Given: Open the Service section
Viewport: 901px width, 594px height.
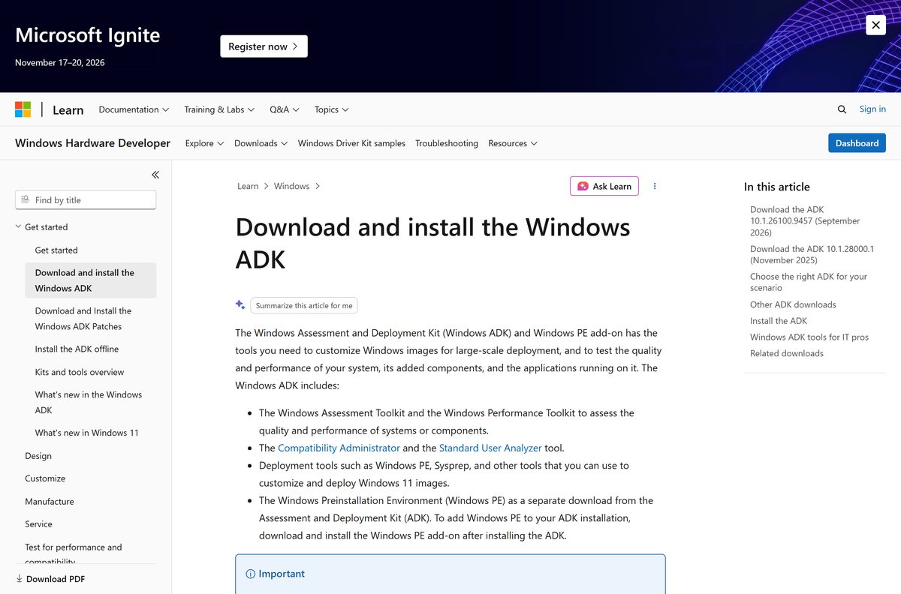Looking at the screenshot, I should (x=38, y=524).
